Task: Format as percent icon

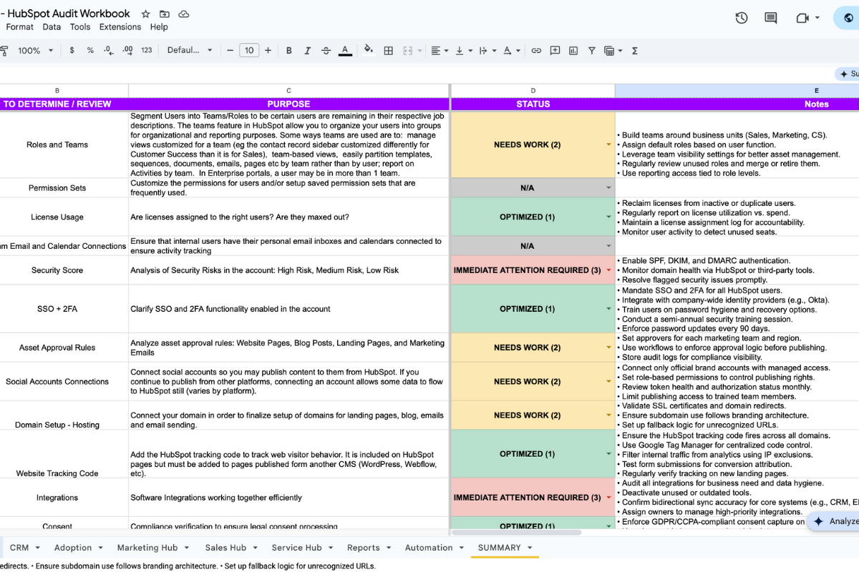Action: tap(90, 51)
